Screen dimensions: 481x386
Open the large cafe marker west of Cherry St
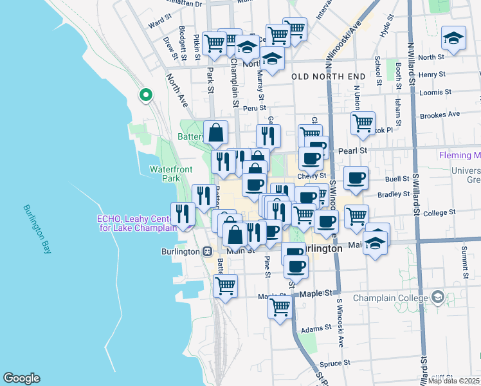click(254, 186)
